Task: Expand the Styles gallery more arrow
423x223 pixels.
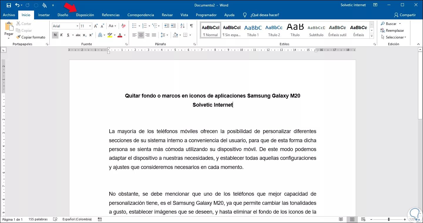Action: (x=372, y=36)
